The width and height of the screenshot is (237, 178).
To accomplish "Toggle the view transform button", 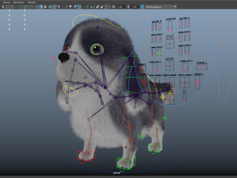I will click(x=142, y=7).
